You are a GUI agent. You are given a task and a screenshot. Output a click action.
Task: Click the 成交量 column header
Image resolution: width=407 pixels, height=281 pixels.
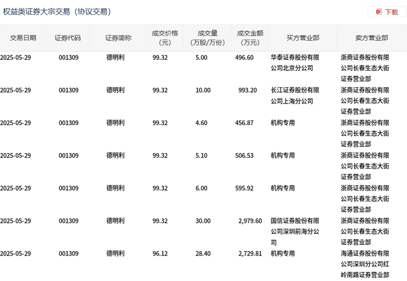[208, 38]
